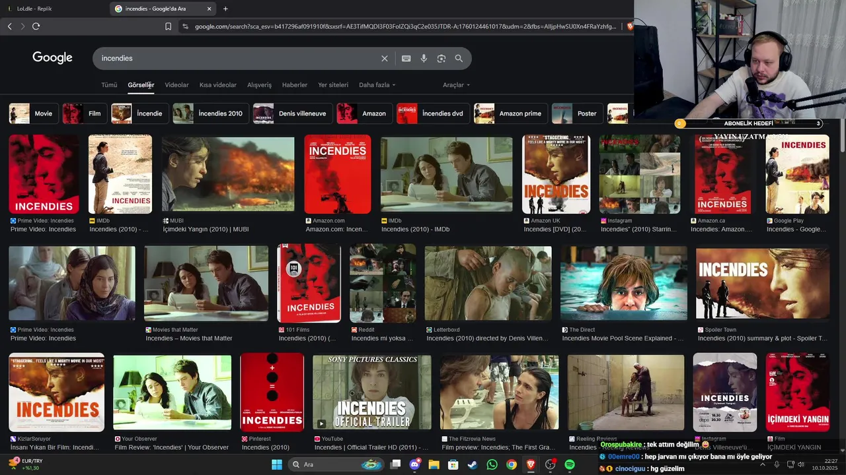This screenshot has width=846, height=475.
Task: Open WhatsApp from the taskbar
Action: [x=492, y=464]
